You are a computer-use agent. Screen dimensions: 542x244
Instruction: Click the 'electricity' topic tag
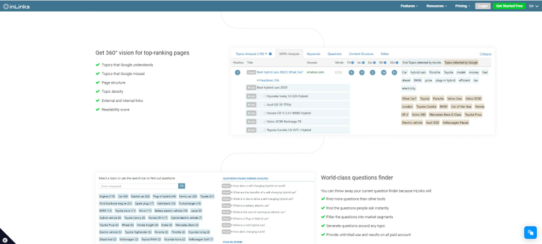click(409, 89)
